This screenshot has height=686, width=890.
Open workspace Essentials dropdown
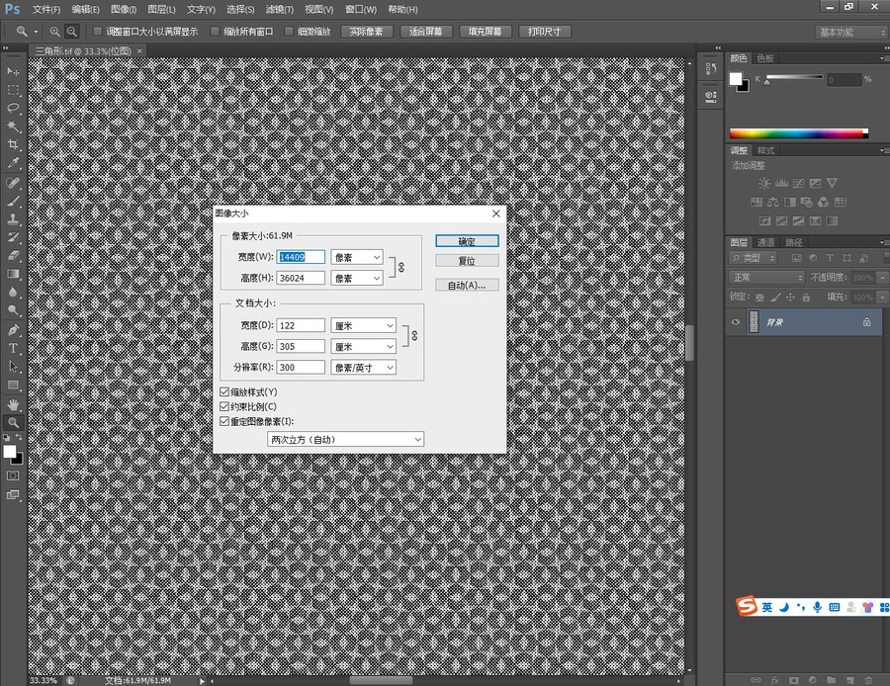click(851, 33)
